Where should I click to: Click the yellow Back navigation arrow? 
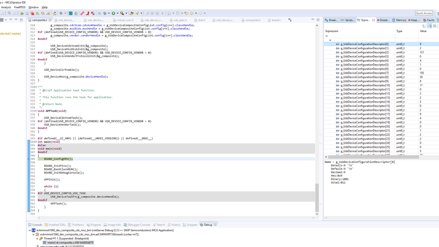point(192,14)
